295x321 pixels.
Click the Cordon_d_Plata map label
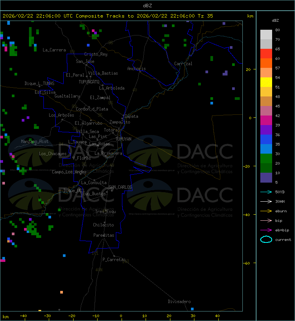(92, 109)
